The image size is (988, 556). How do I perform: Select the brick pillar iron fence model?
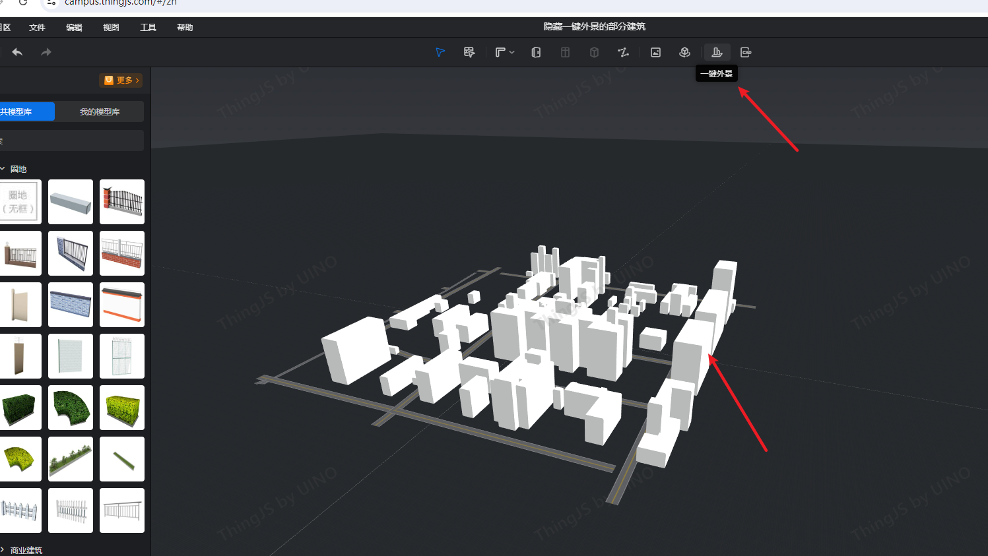(122, 202)
